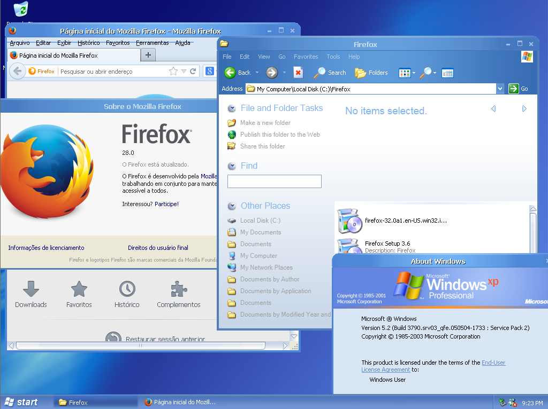
Task: Open the magnifier dropdown arrow in Explorer toolbar
Action: coord(435,73)
